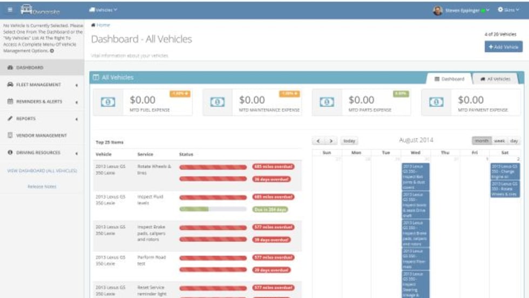The image size is (529, 298).
Task: Switch calendar to day view
Action: (x=514, y=141)
